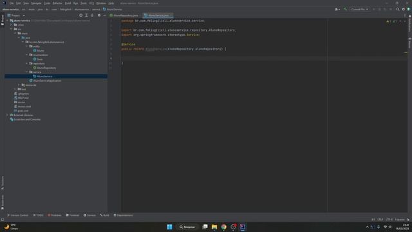This screenshot has height=232, width=412.
Task: Click the taskbar Pesquisar search box
Action: click(187, 227)
